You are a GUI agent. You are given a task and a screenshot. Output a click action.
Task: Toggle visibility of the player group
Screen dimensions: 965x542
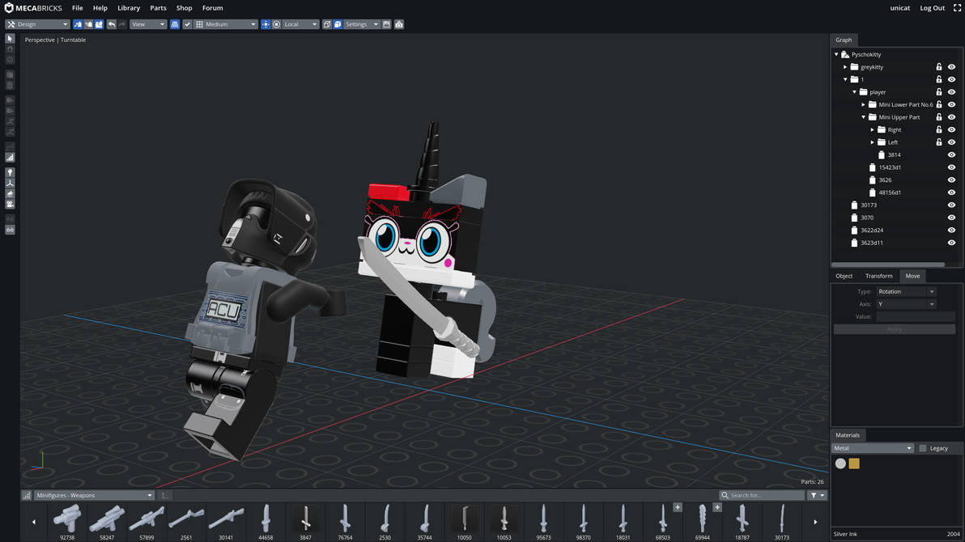pyautogui.click(x=951, y=92)
